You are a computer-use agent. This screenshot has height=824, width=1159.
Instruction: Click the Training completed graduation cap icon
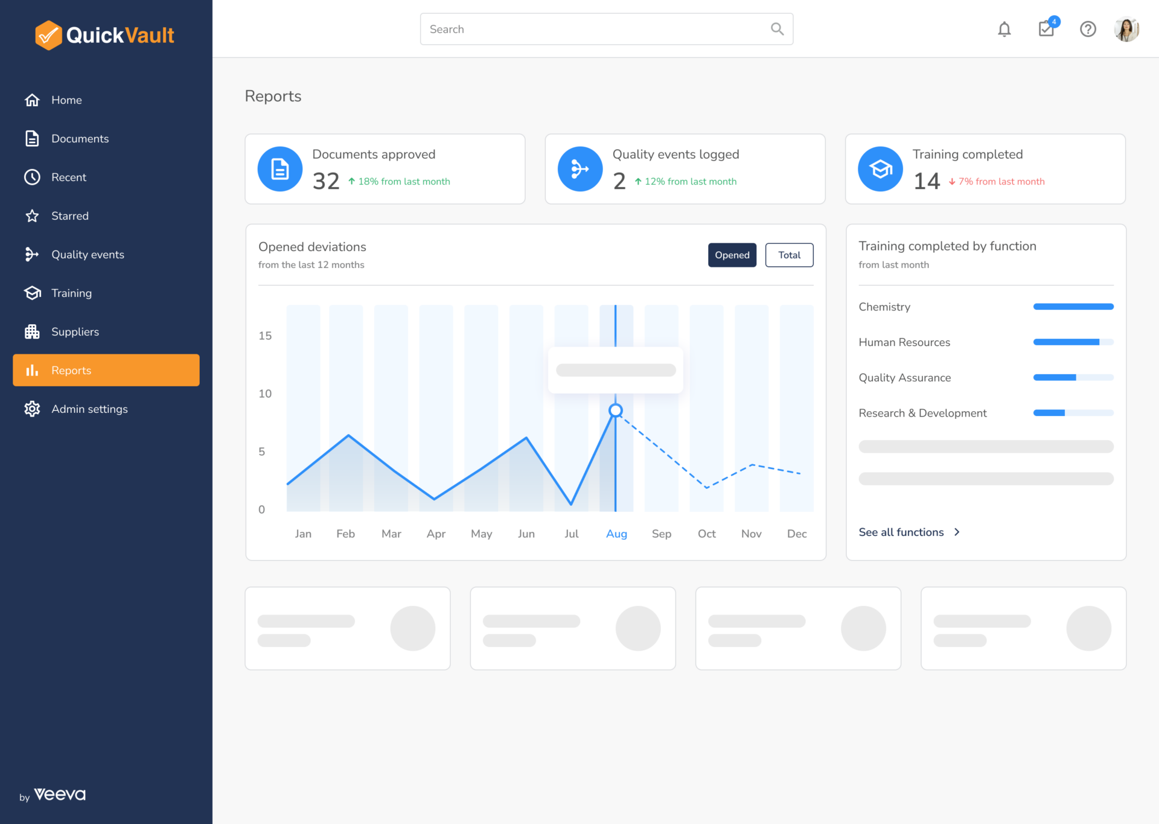click(880, 169)
